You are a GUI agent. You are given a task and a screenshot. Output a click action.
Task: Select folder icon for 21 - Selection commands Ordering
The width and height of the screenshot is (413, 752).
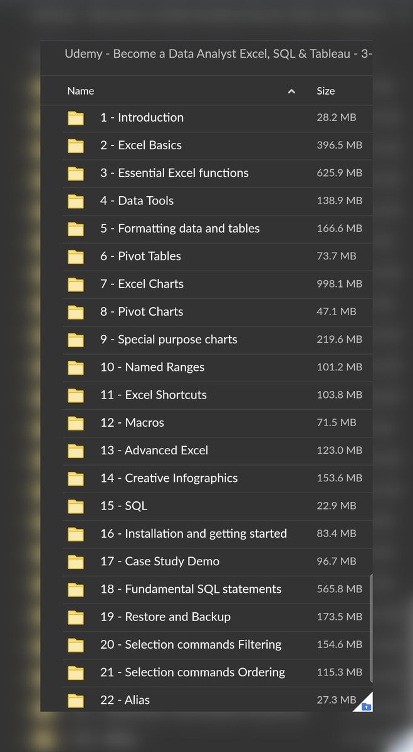[x=76, y=672]
